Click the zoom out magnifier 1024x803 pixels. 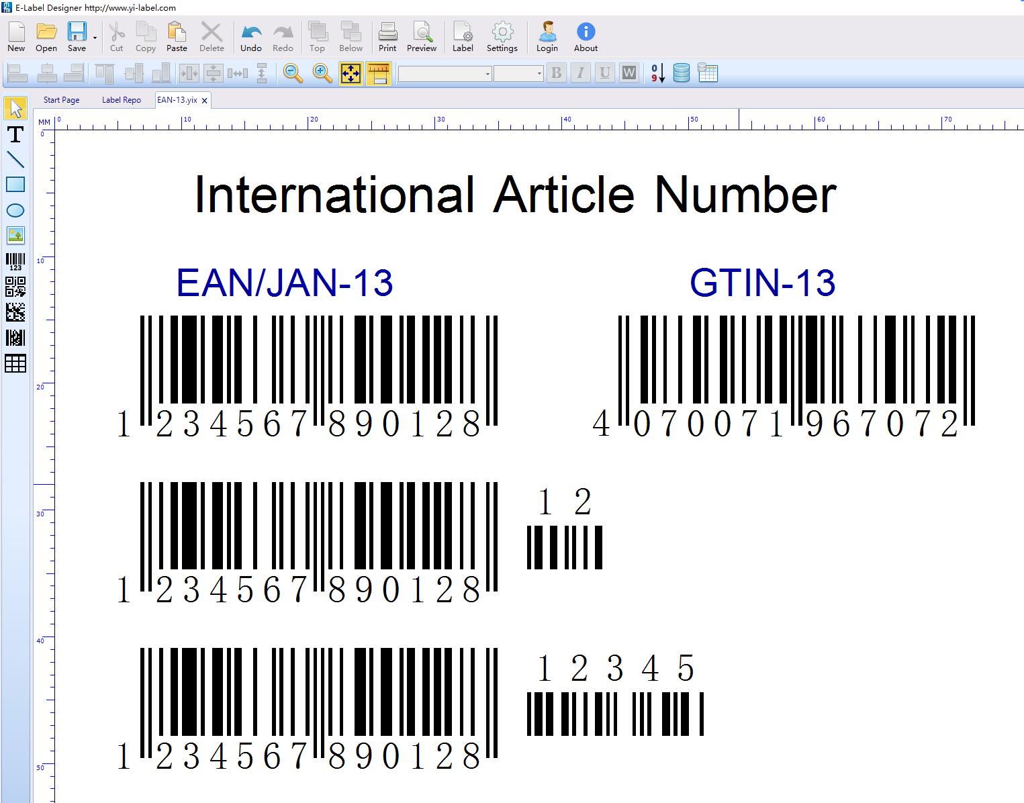[293, 73]
